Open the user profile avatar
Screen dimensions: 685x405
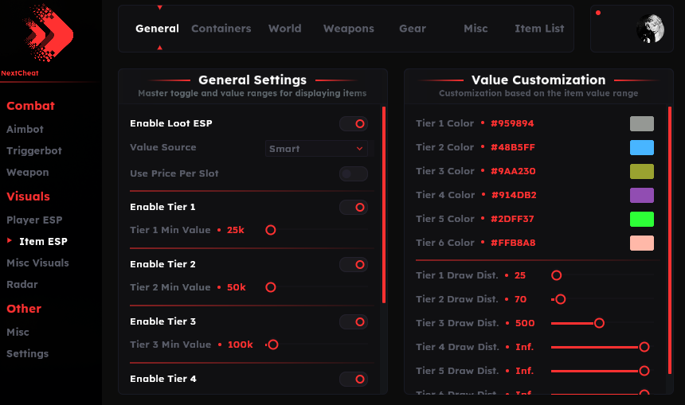(x=649, y=29)
